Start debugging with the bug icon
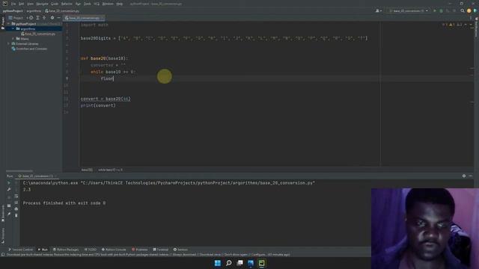 [x=441, y=11]
